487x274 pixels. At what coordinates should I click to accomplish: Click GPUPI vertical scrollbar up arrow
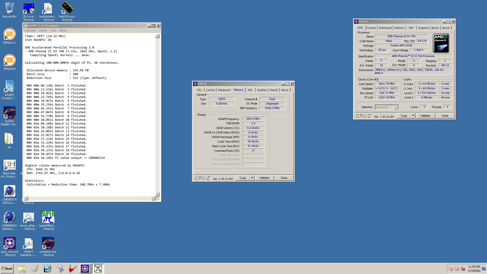(158, 36)
